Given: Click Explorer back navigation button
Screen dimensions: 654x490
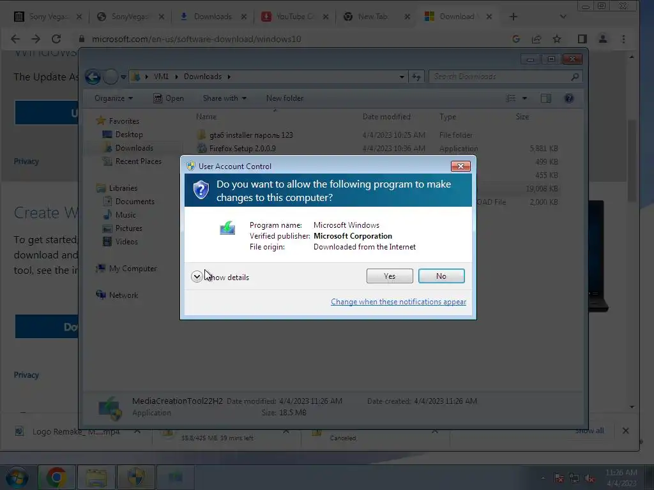Looking at the screenshot, I should (93, 77).
